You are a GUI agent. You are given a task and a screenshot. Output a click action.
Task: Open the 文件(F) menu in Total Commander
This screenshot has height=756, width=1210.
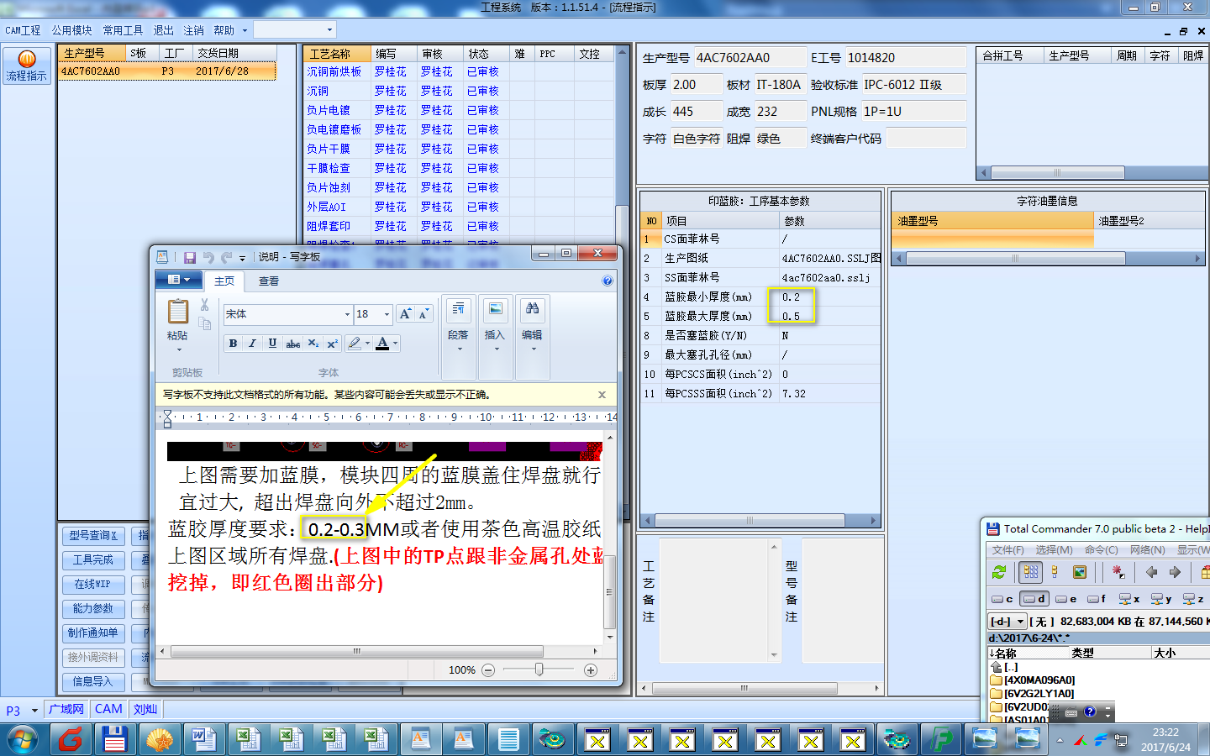pyautogui.click(x=1007, y=549)
